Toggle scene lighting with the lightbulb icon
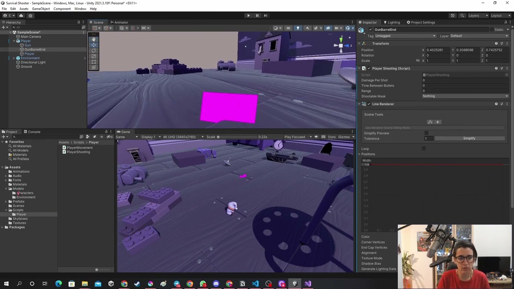The width and height of the screenshot is (514, 289). tap(298, 28)
